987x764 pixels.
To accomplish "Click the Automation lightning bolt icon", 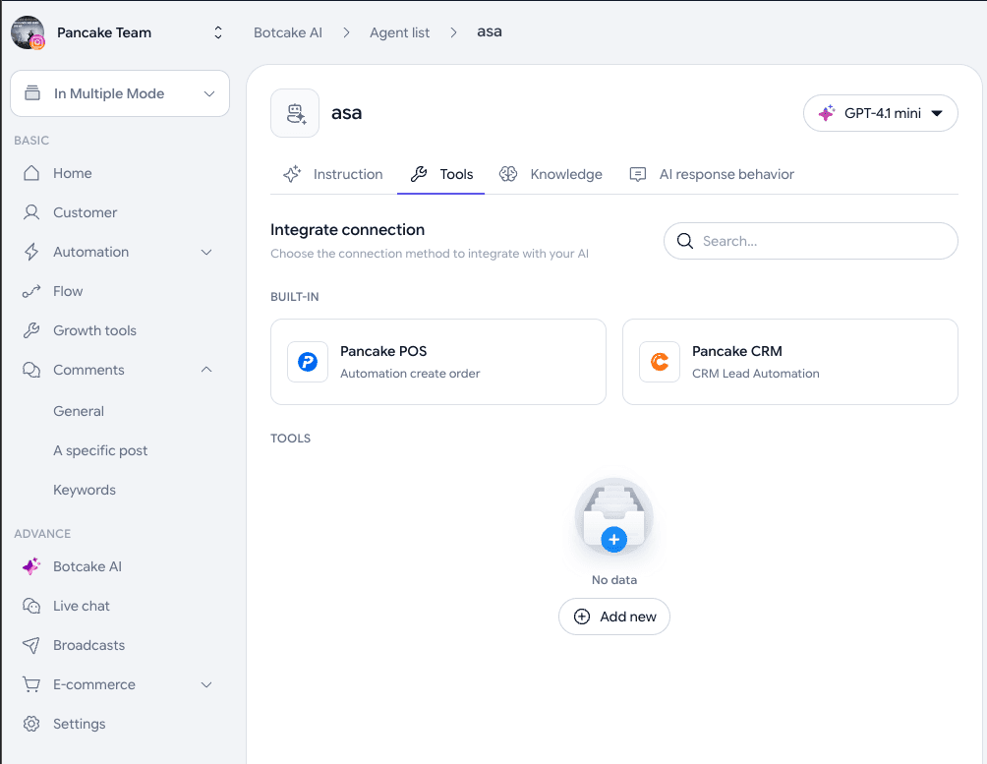I will [31, 252].
